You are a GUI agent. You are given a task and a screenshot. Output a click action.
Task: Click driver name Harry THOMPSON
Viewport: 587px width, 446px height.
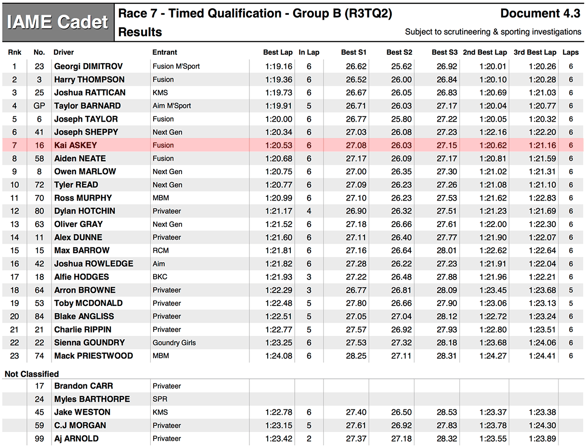point(89,79)
